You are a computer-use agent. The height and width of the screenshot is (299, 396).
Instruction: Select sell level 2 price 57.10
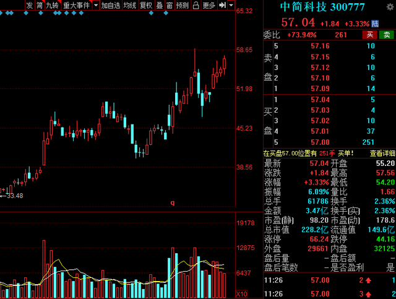click(x=320, y=78)
